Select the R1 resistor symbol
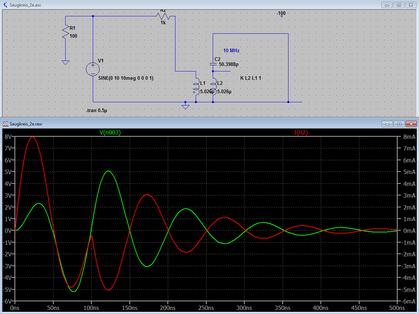Screen dimensions: 419x314 pyautogui.click(x=66, y=33)
